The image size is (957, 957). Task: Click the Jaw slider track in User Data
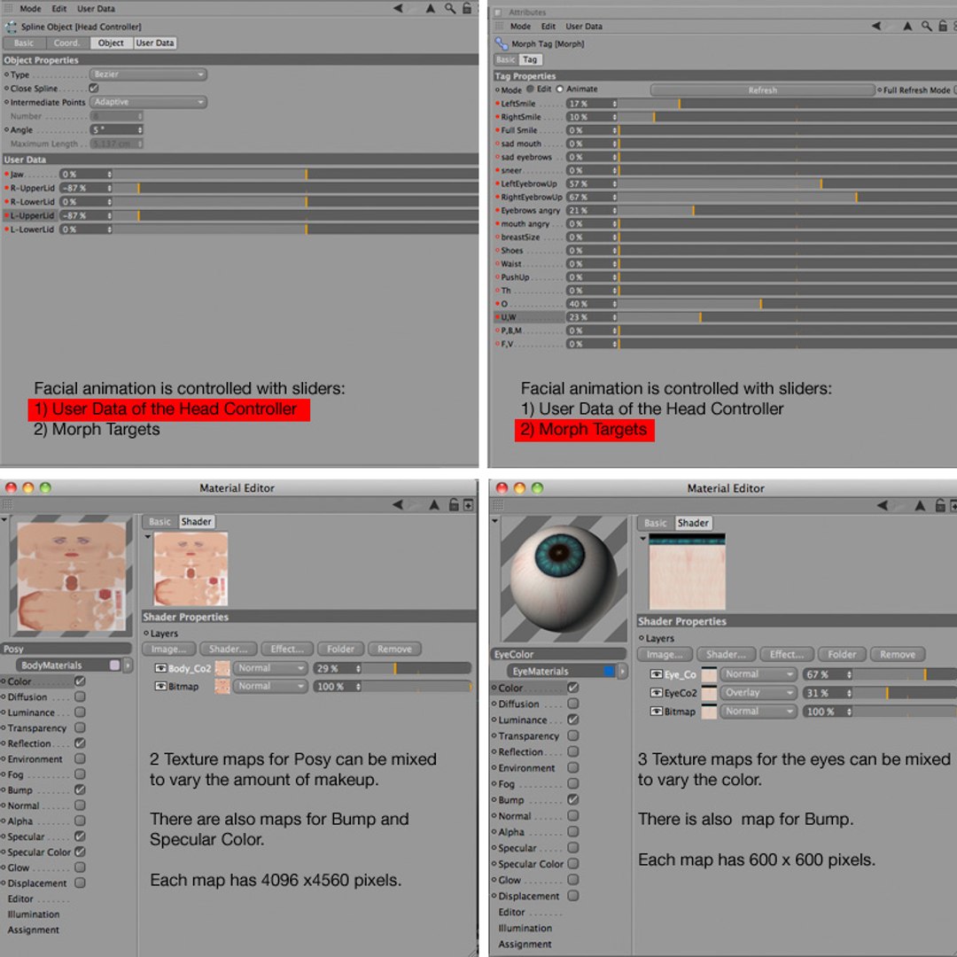coord(295,175)
